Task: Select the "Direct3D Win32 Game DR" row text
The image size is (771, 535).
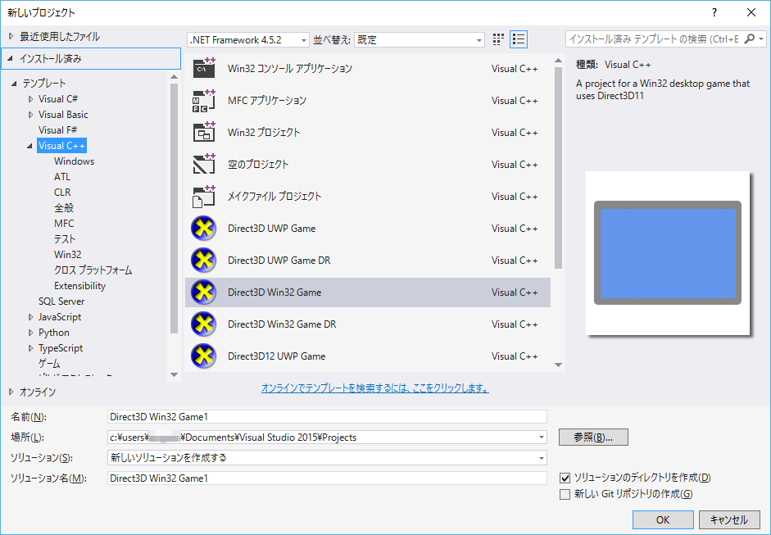Action: click(x=282, y=324)
